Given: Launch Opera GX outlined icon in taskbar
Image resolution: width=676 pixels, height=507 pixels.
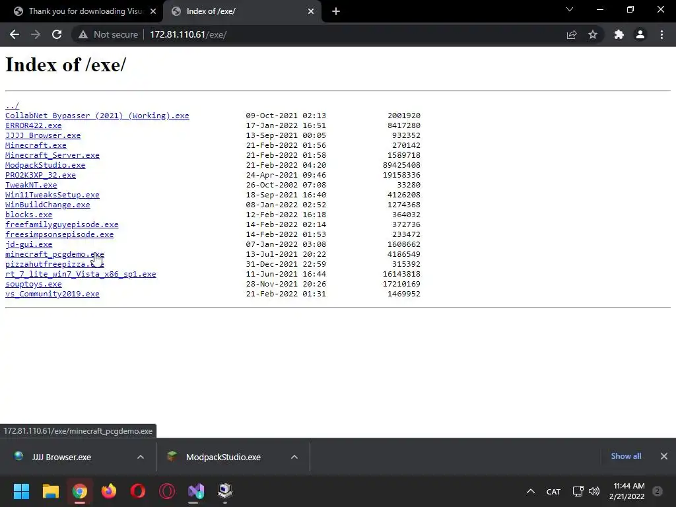Looking at the screenshot, I should 167,491.
